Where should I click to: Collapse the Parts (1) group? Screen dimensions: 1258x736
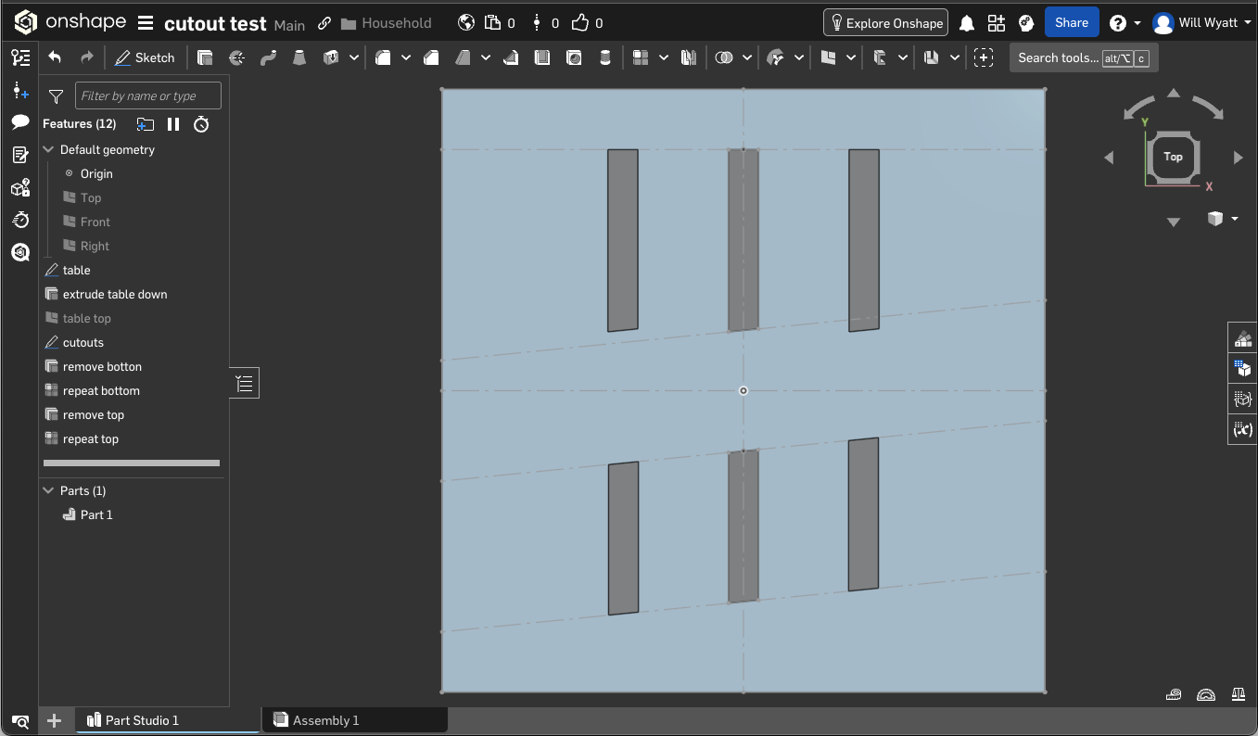(49, 490)
